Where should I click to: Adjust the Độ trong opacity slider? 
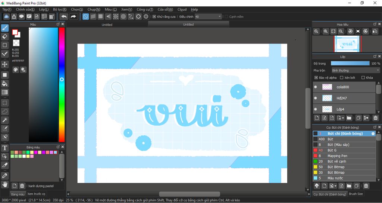pos(350,63)
